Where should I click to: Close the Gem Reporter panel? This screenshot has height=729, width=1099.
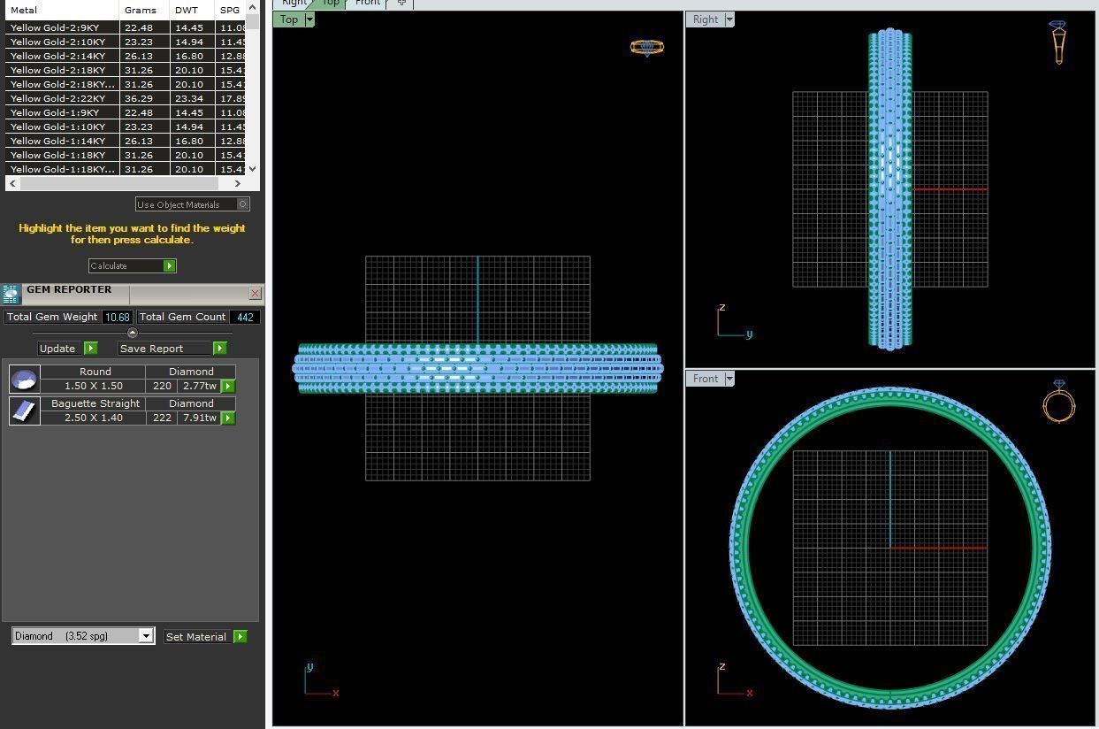(255, 293)
